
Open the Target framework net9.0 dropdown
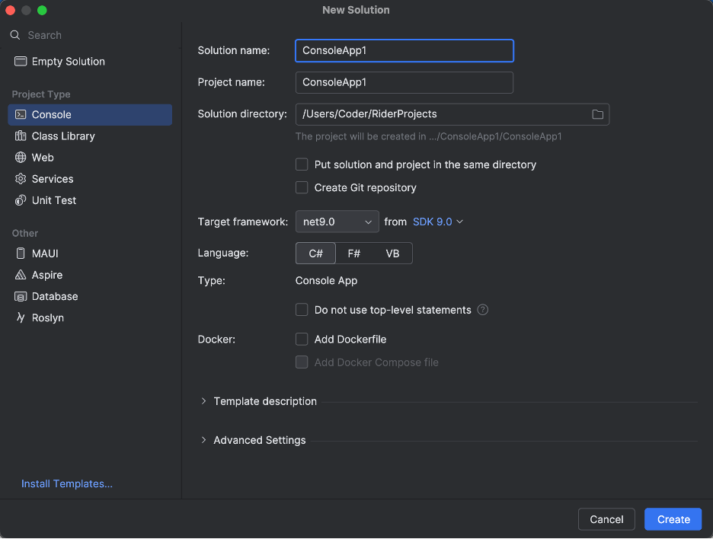pos(337,222)
